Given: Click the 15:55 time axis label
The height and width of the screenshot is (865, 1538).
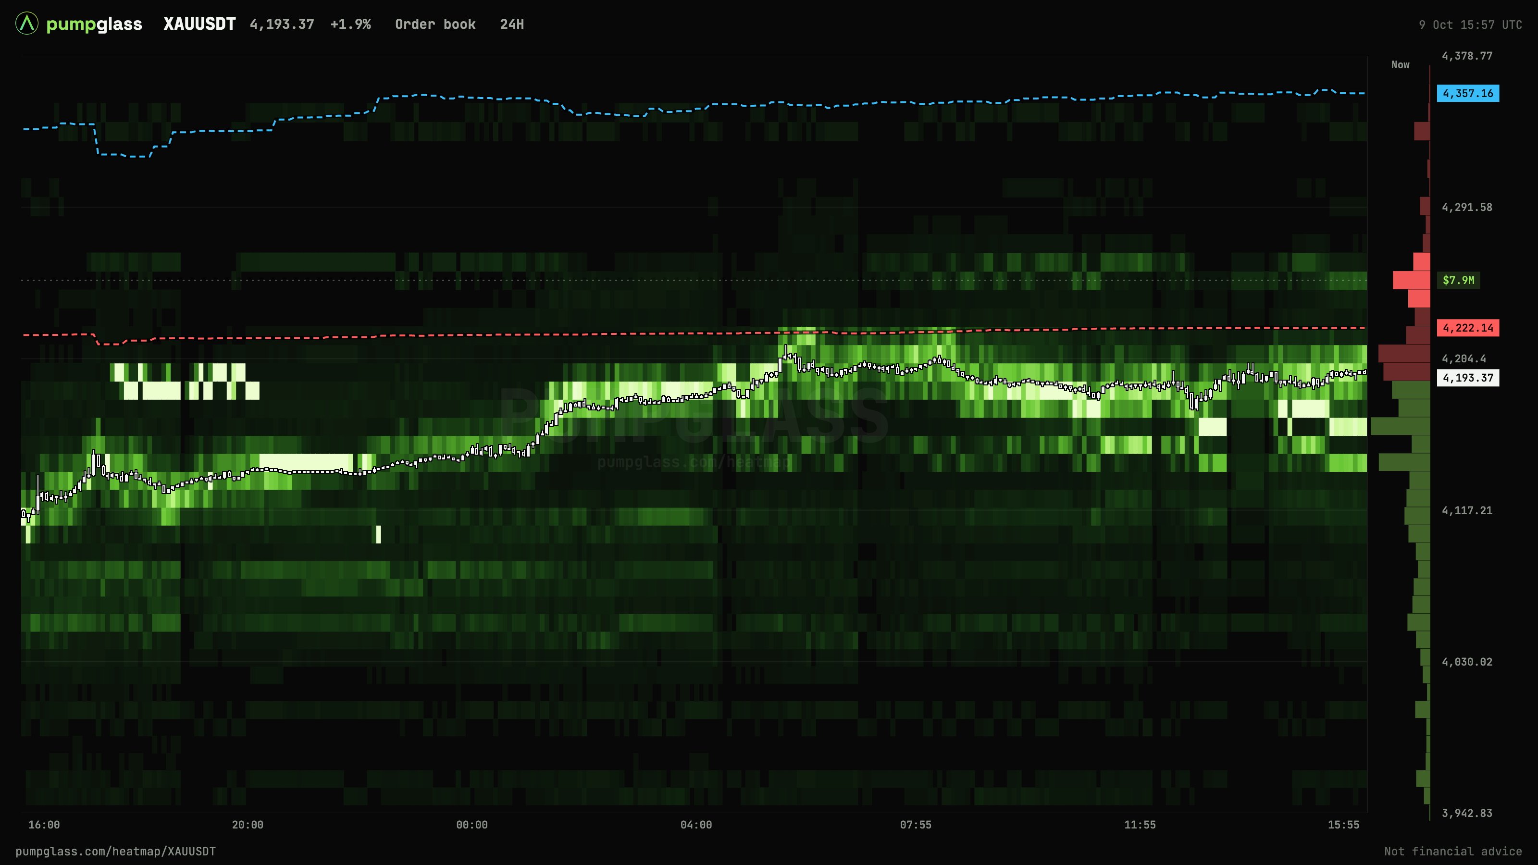Looking at the screenshot, I should [x=1343, y=825].
